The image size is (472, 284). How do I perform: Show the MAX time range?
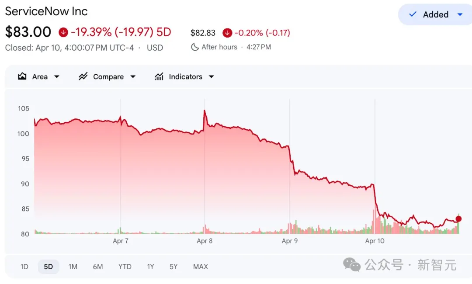point(201,267)
